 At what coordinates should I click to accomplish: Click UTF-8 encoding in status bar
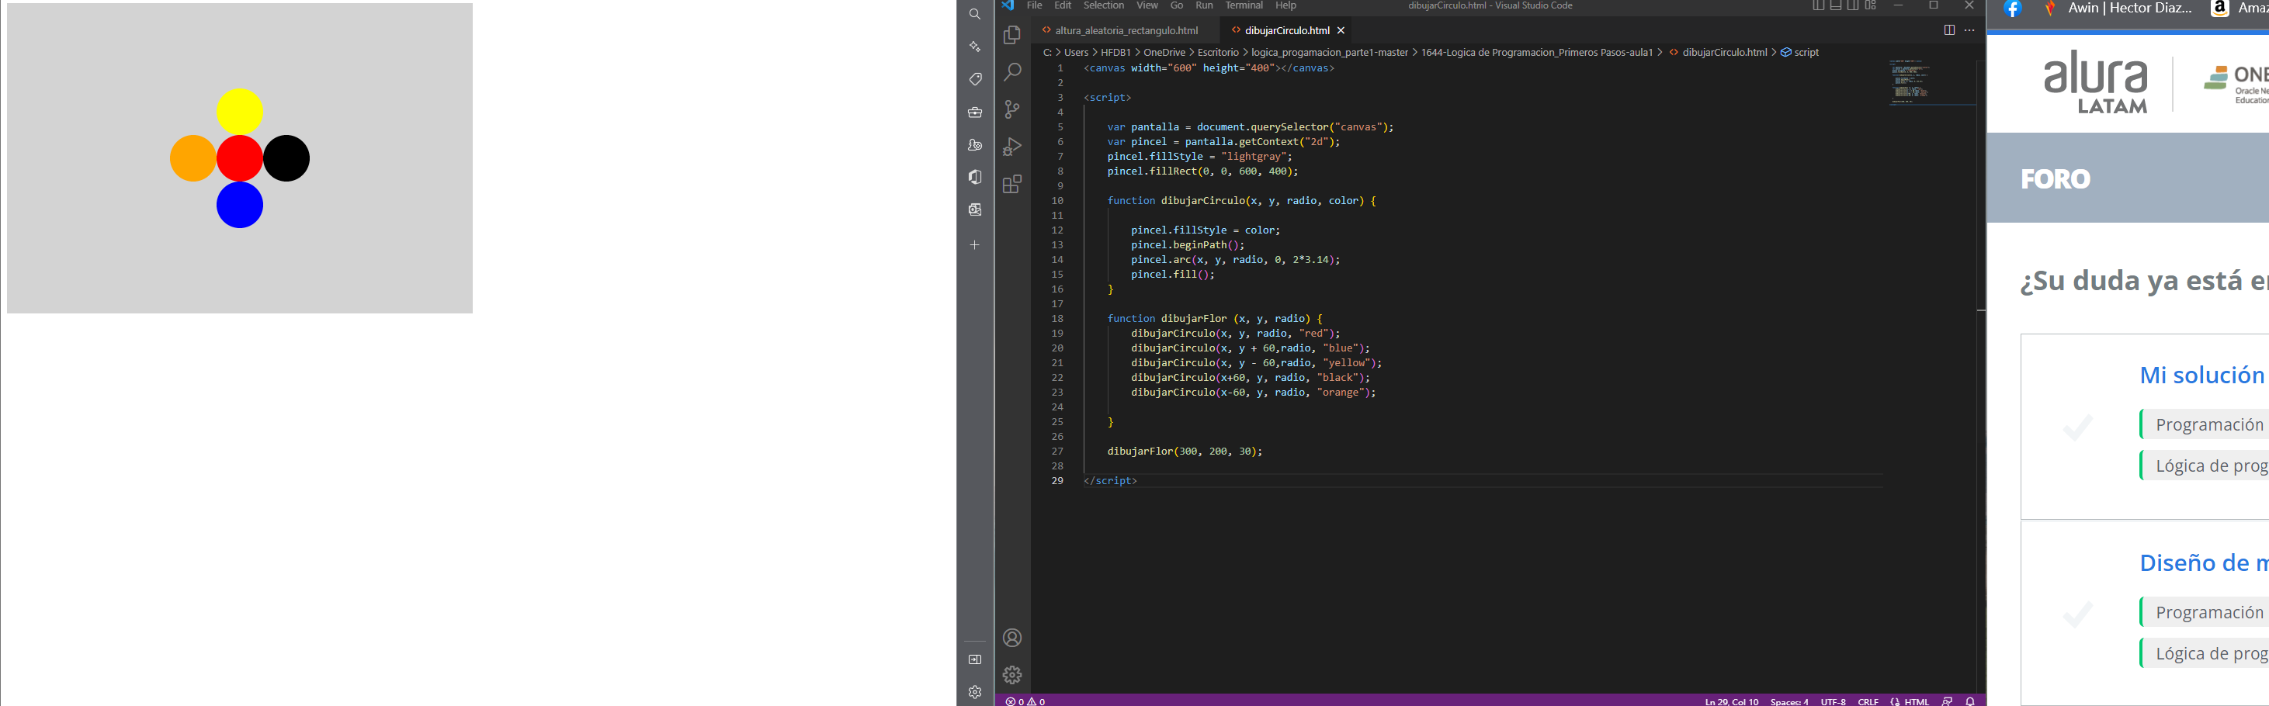(1833, 701)
